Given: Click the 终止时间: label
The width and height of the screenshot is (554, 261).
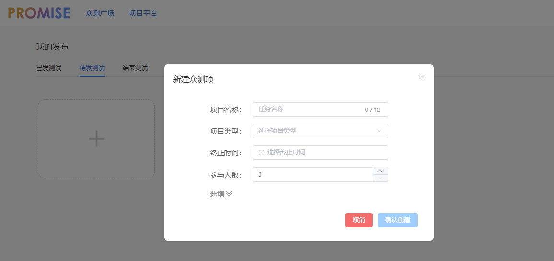Looking at the screenshot, I should click(225, 153).
